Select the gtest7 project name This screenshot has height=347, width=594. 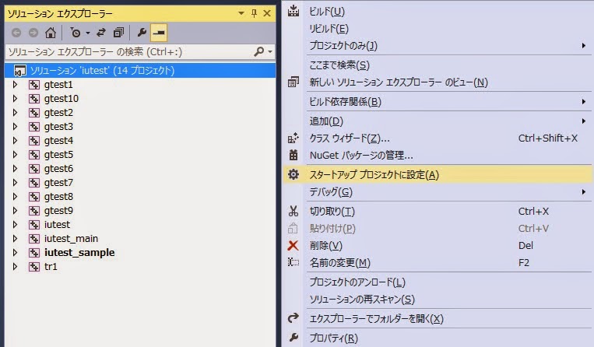(58, 183)
